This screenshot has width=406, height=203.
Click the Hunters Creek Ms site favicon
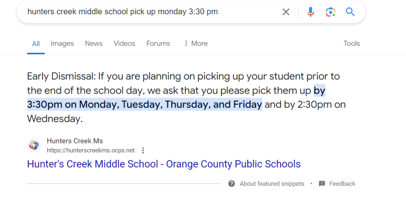34,146
